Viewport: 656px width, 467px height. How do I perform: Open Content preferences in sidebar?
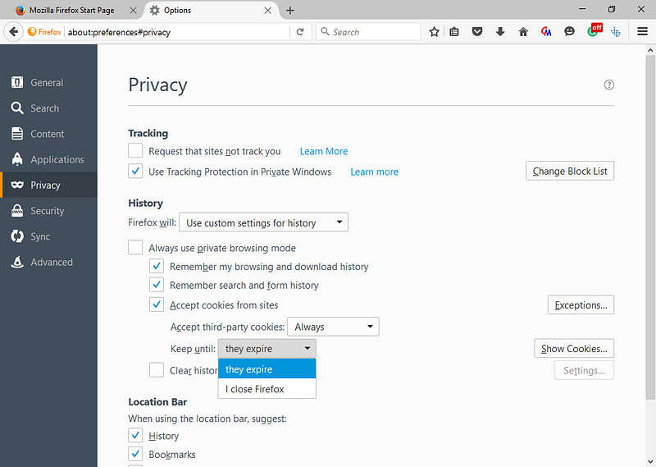(48, 134)
